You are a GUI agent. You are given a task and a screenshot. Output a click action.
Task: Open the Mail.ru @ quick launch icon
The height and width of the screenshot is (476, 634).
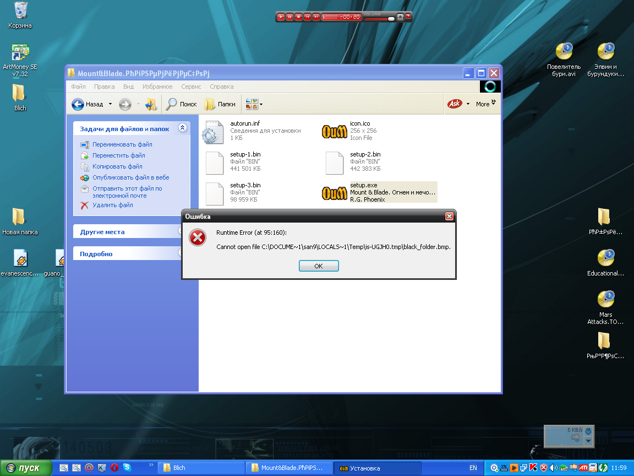(89, 468)
